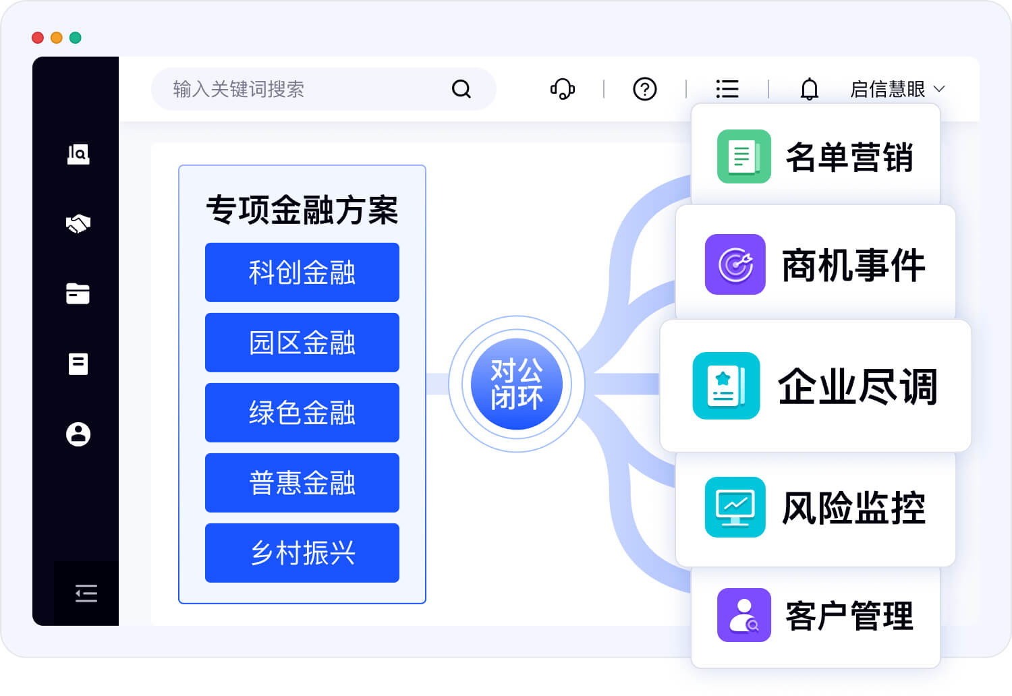Select the 普惠金融 button
Image resolution: width=1012 pixels, height=696 pixels.
[x=302, y=483]
